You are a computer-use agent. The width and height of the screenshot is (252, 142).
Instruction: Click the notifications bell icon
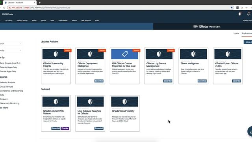248,14
